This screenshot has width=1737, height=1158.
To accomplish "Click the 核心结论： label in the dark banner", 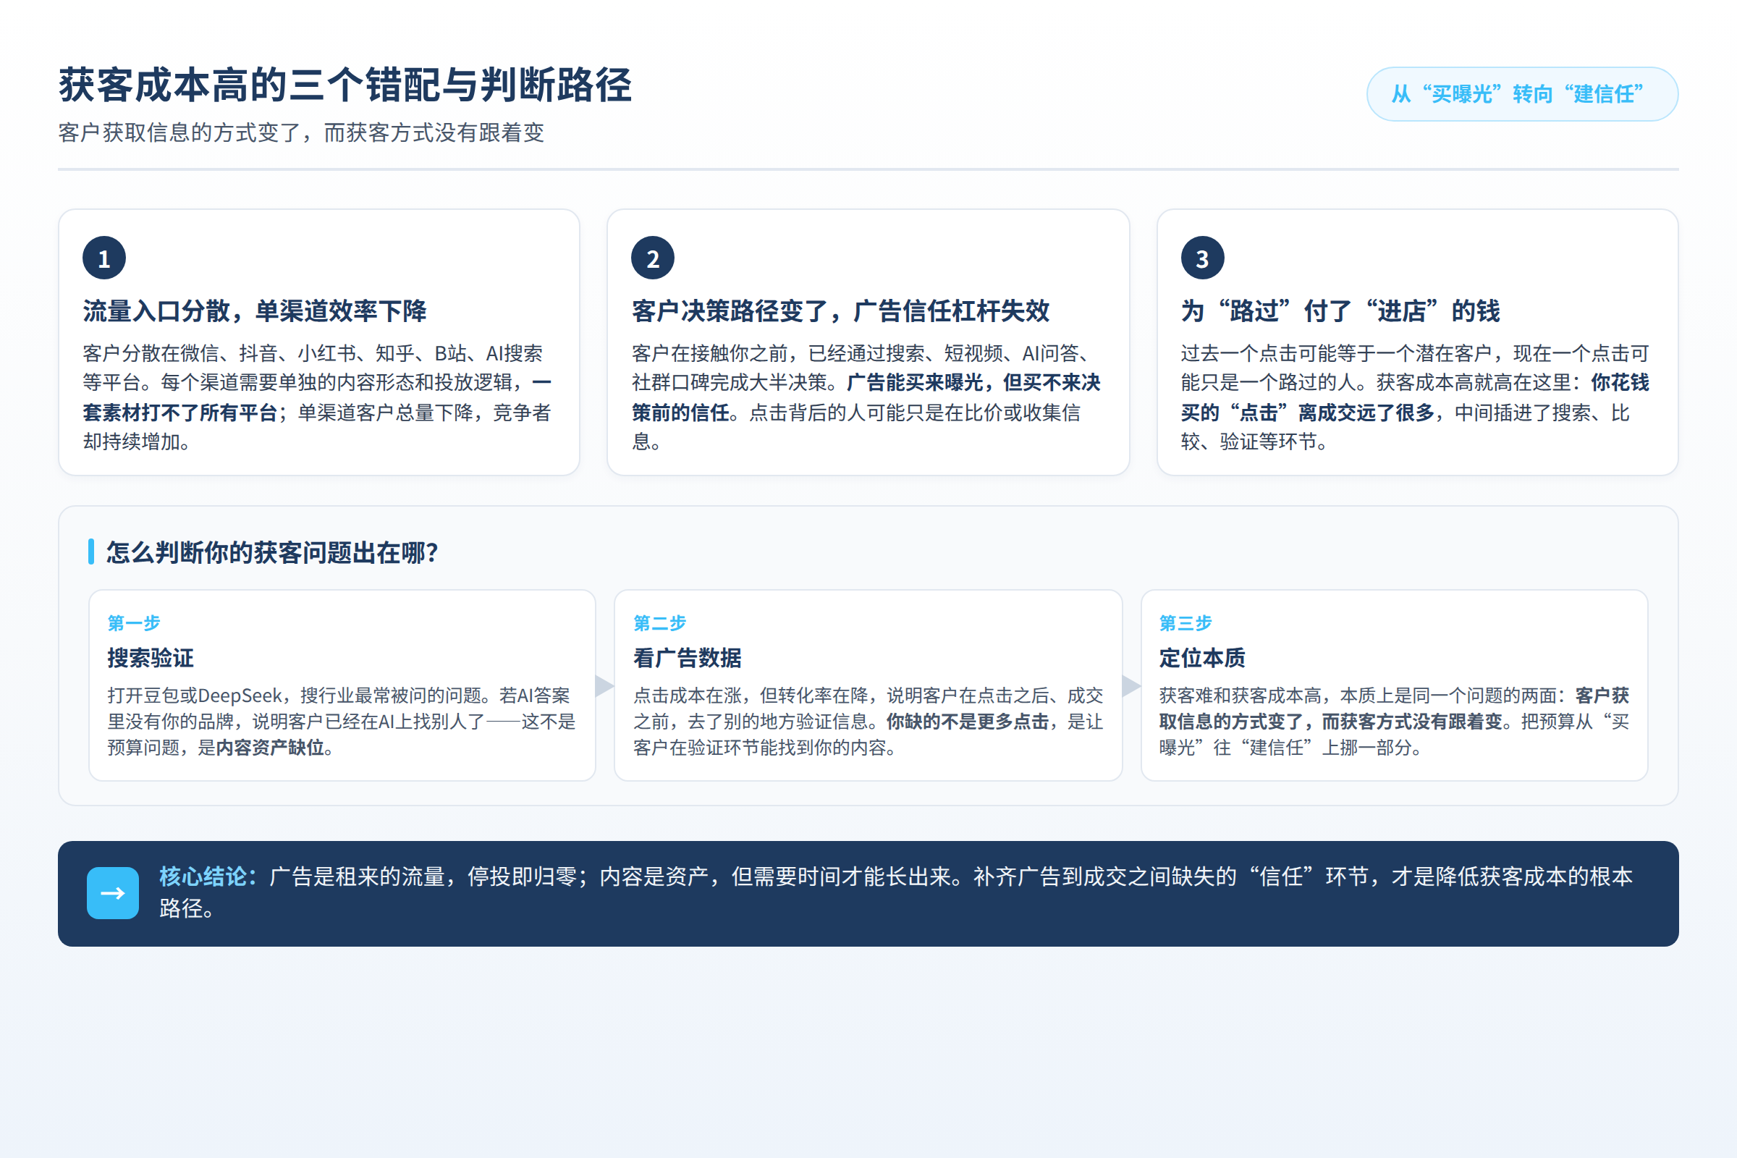I will 208,876.
